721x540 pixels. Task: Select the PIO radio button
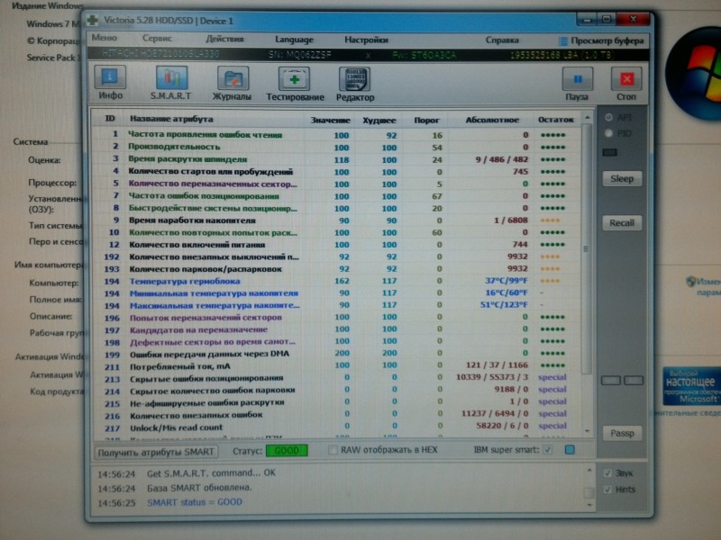pos(608,133)
